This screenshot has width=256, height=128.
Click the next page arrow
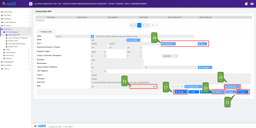point(143,25)
